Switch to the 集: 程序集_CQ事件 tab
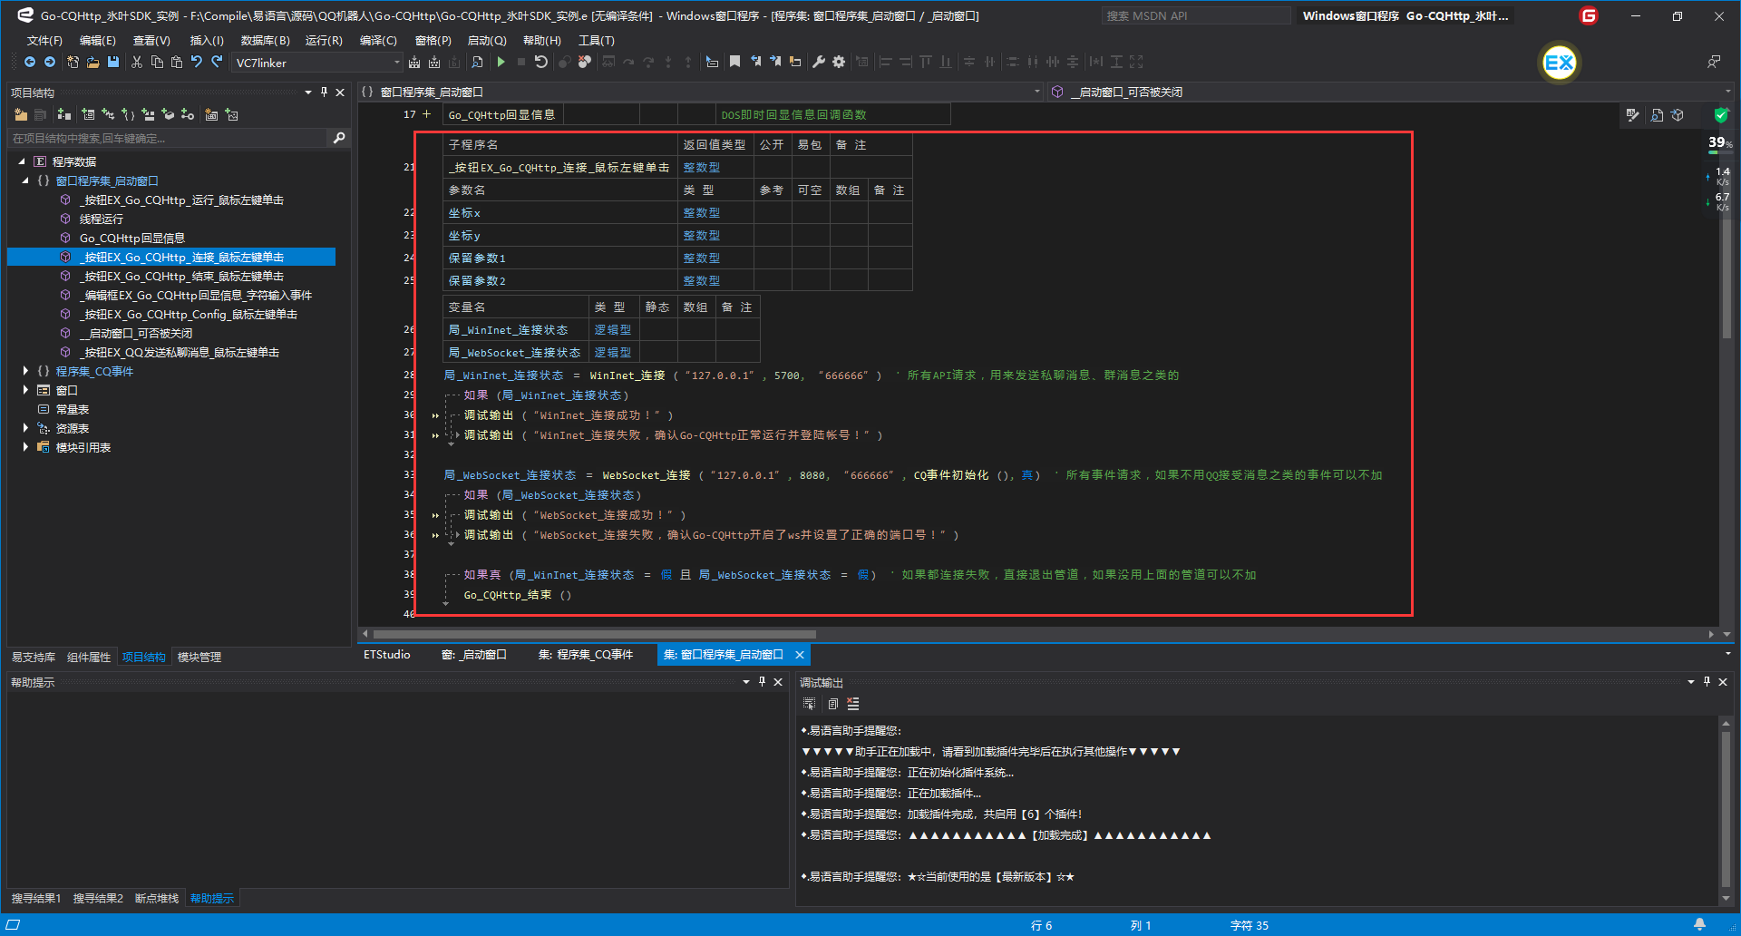 pyautogui.click(x=586, y=655)
